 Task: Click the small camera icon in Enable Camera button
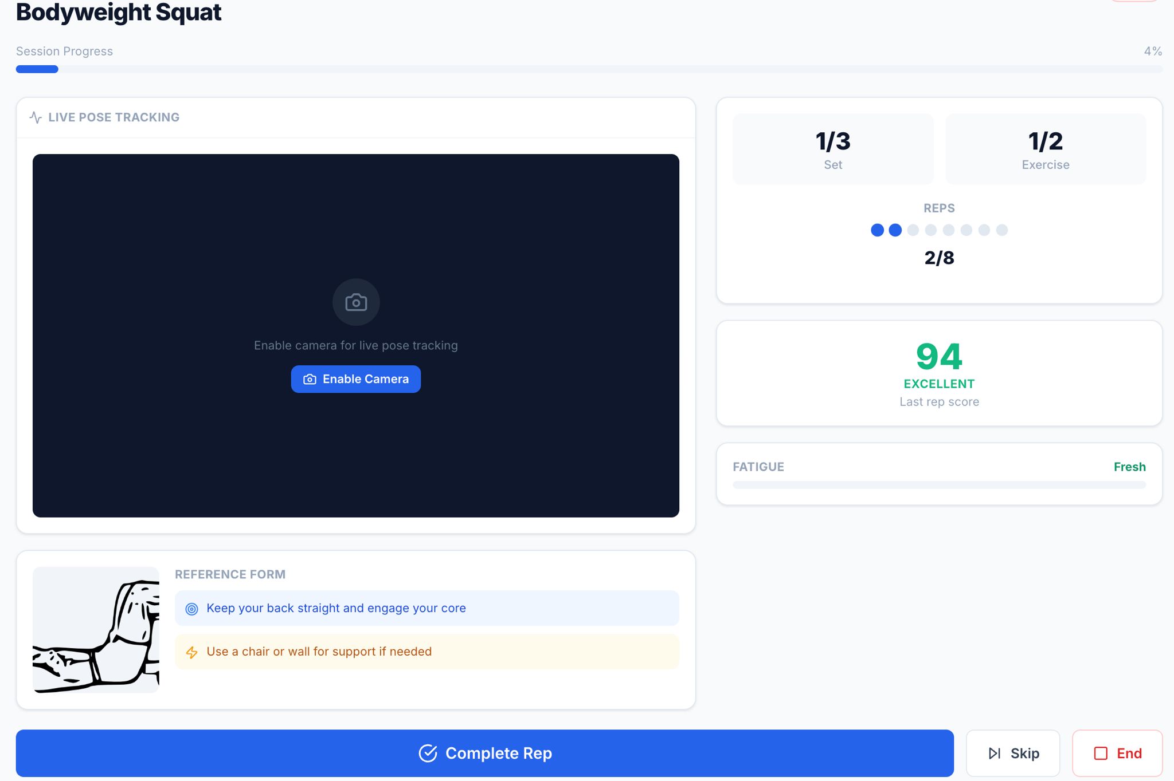pyautogui.click(x=310, y=380)
